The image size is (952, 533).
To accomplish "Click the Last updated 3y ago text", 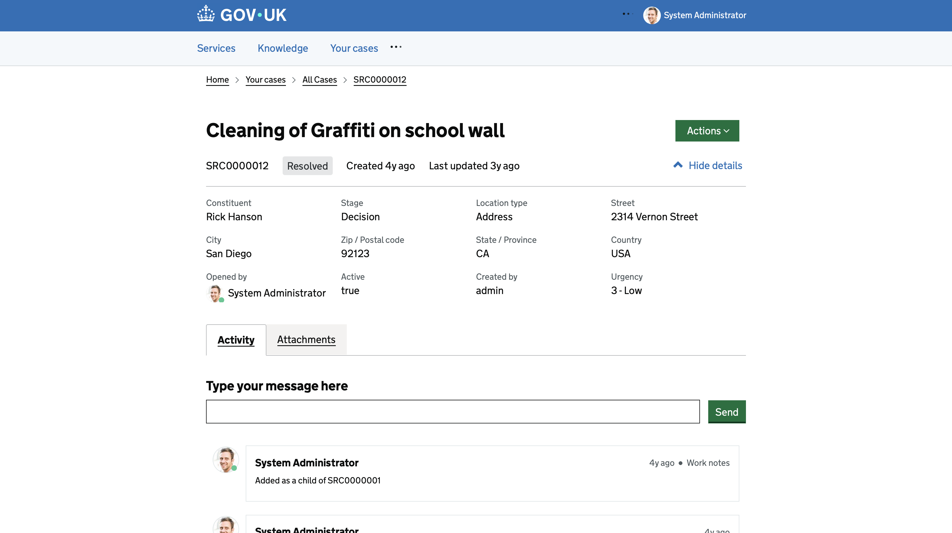I will [x=474, y=166].
